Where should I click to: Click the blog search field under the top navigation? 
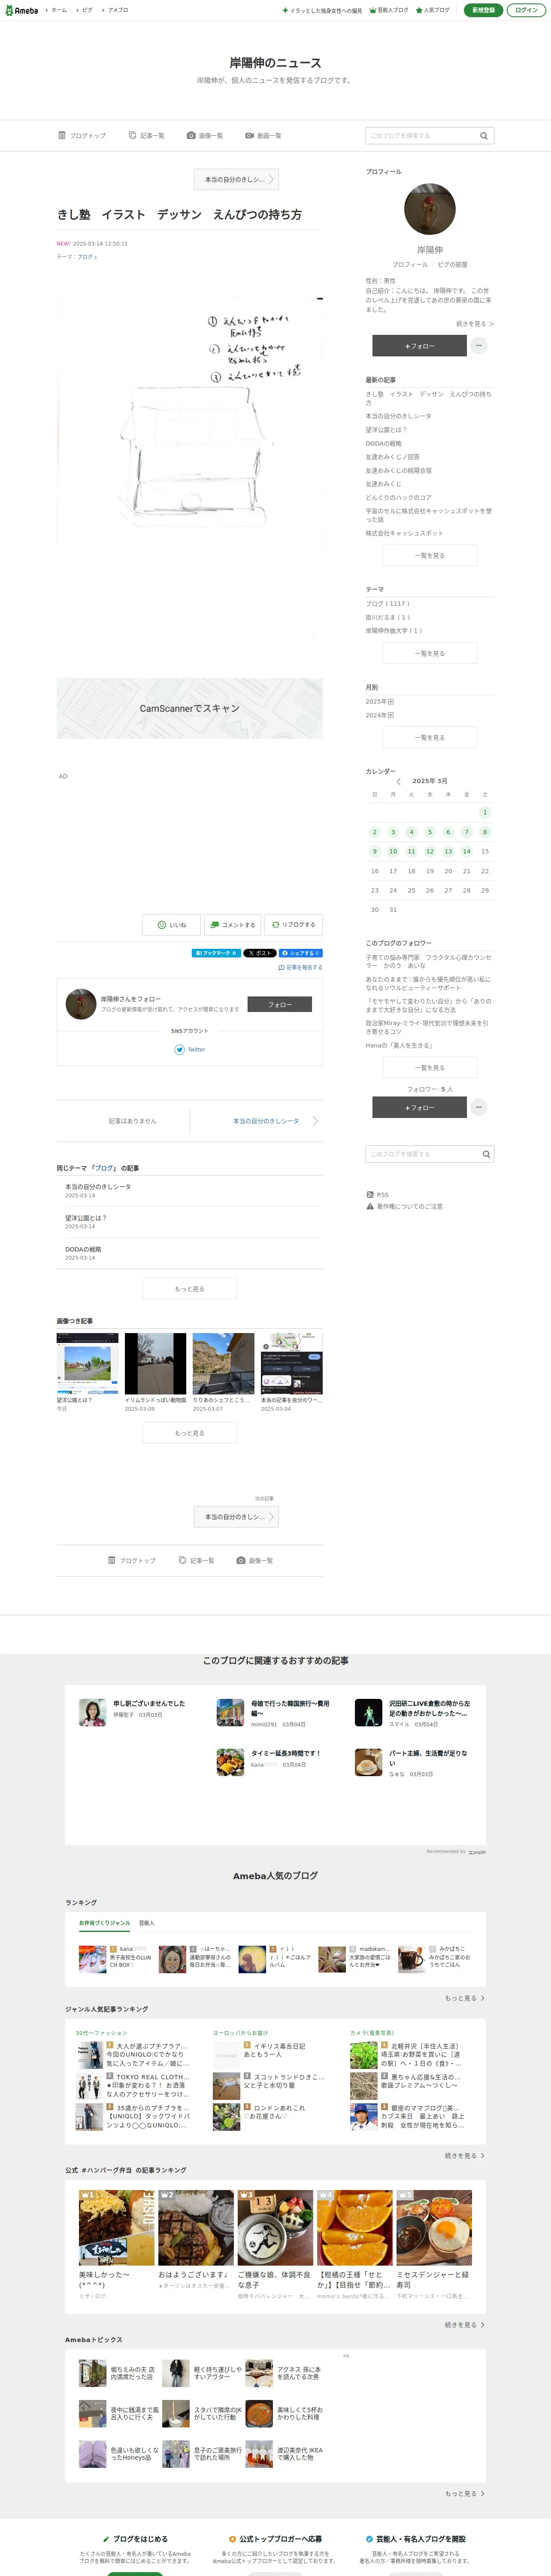430,136
